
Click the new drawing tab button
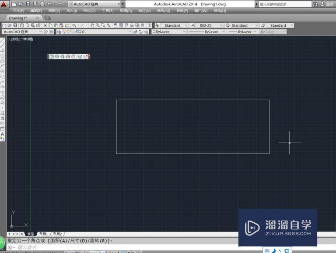click(x=48, y=18)
